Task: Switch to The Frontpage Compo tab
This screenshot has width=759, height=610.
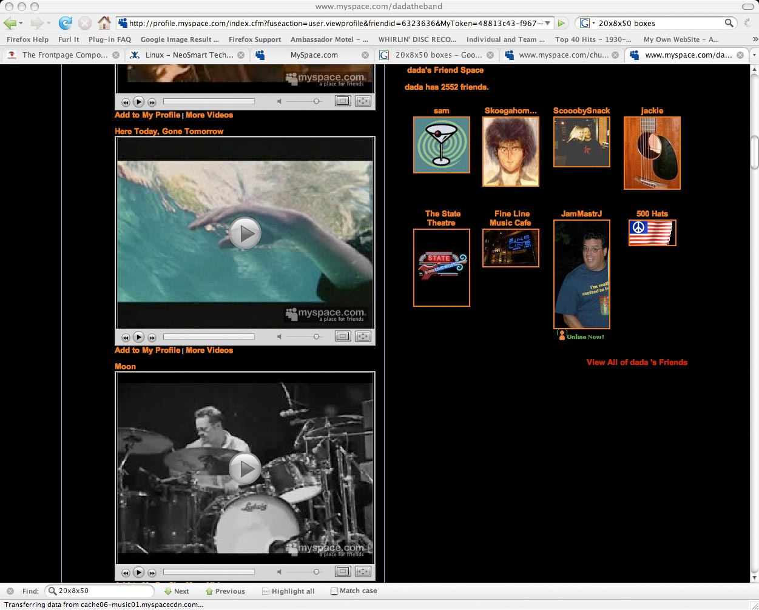Action: [x=63, y=55]
